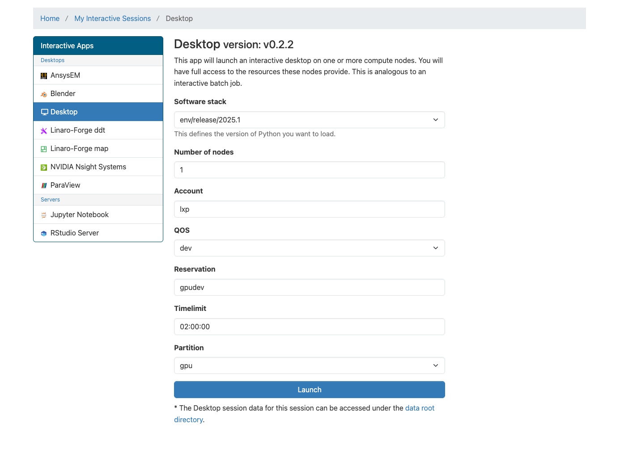Screen dimensions: 620x470
Task: Open the Partition dropdown
Action: click(x=309, y=365)
